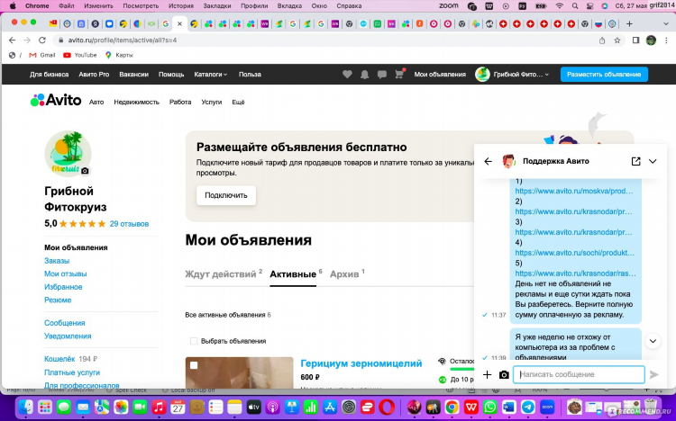676x421 pixels.
Task: Open Chrome side panel icon
Action: (636, 40)
